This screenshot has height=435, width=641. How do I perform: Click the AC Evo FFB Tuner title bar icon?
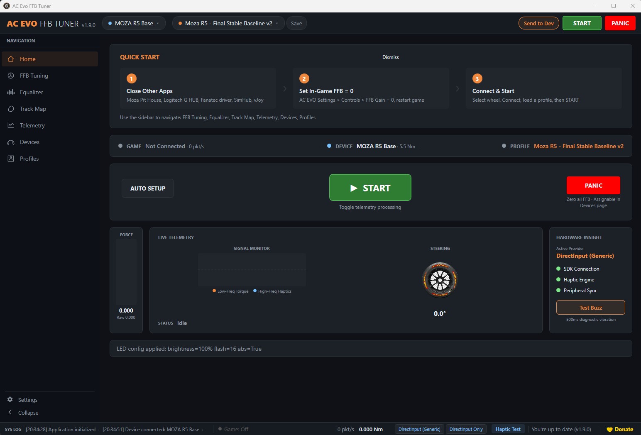click(x=7, y=6)
